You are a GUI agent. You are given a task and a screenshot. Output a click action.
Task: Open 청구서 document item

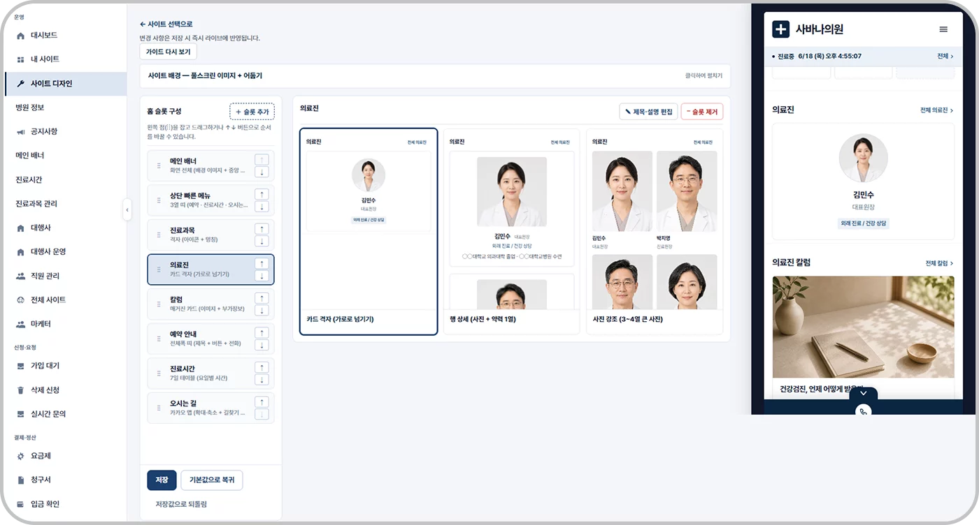pos(65,480)
